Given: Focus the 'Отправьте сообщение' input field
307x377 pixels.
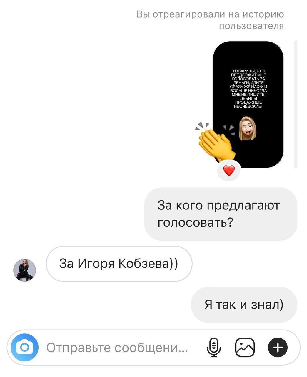Looking at the screenshot, I should [117, 348].
